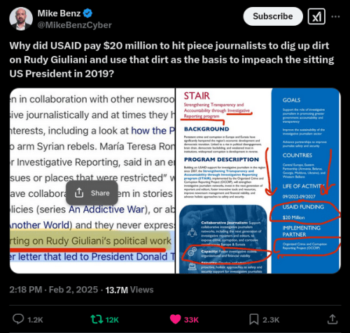Click the 1.2K replies count

[35, 320]
